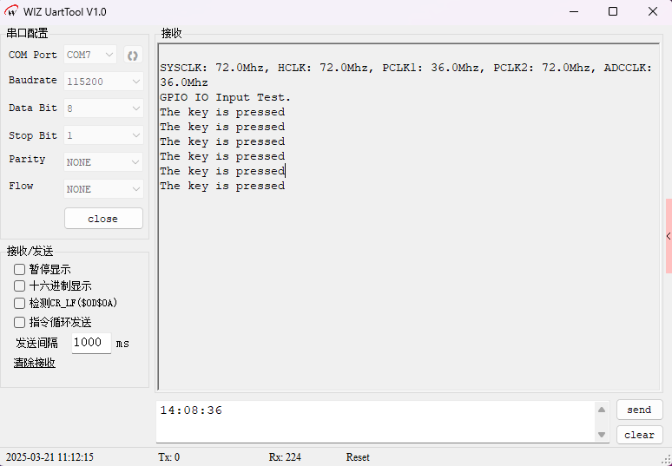Toggle the 十六进制显示 checkbox
The image size is (672, 466).
(20, 286)
